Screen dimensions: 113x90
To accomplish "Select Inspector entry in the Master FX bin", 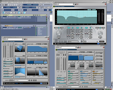I will [40, 34].
